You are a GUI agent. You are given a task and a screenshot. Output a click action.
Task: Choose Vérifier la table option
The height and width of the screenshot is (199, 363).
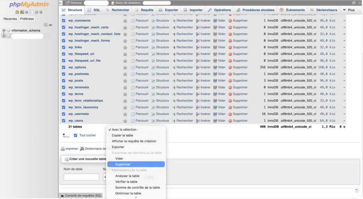136,182
